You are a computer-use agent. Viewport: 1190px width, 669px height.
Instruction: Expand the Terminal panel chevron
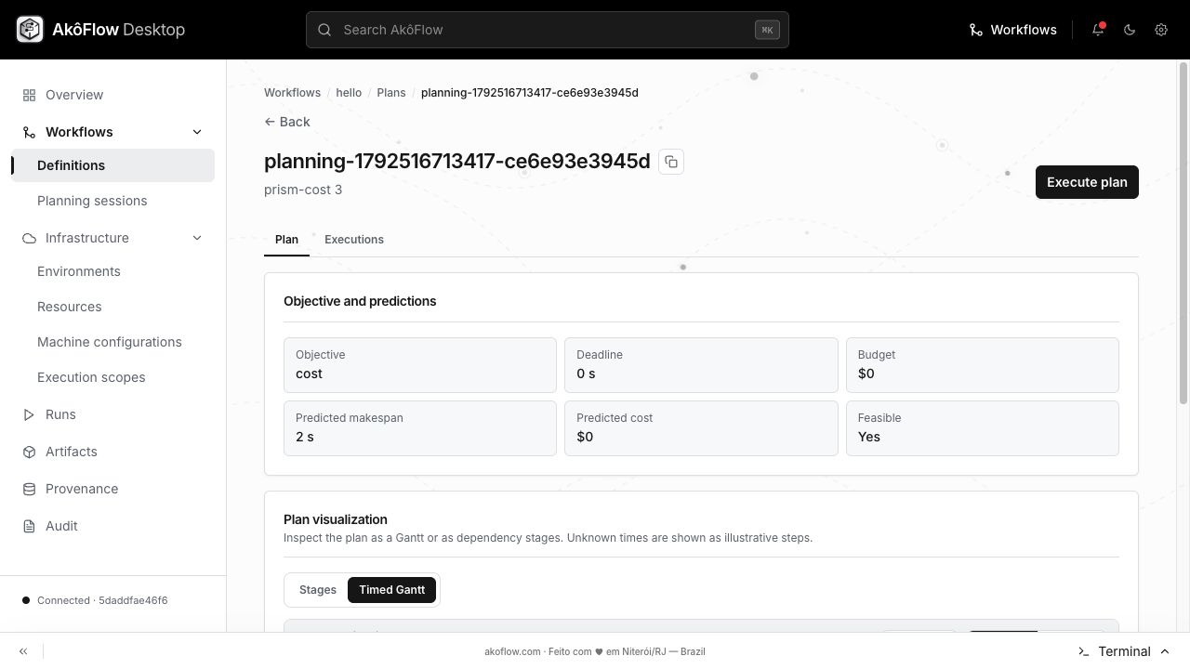[1165, 651]
